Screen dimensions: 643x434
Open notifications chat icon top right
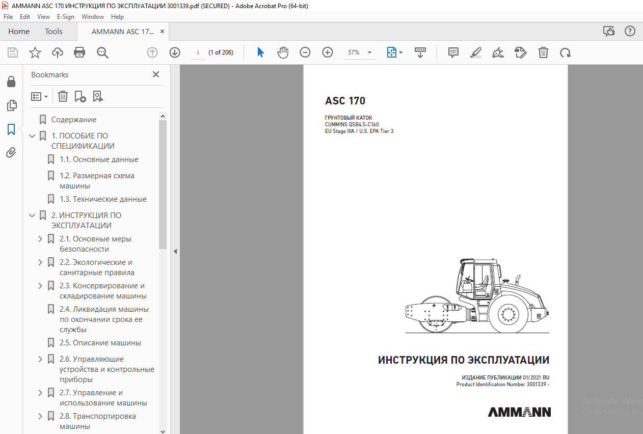click(609, 32)
